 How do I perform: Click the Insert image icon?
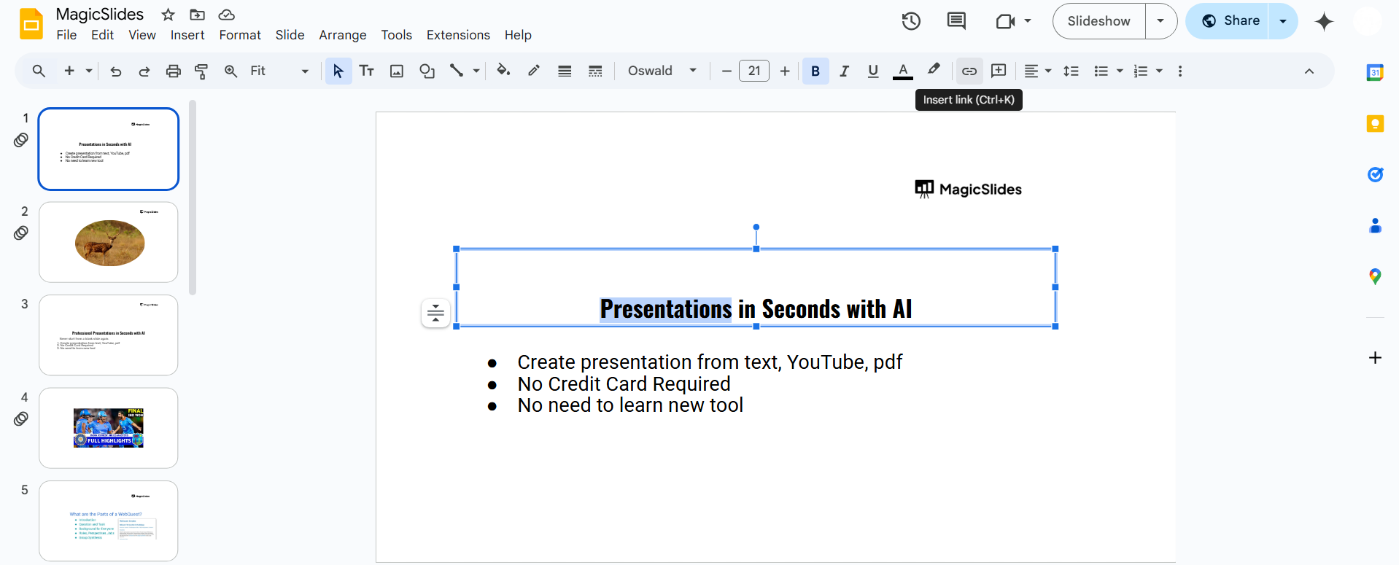pyautogui.click(x=397, y=71)
